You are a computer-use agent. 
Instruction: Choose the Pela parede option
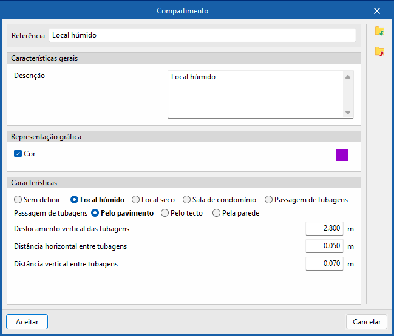pyautogui.click(x=216, y=213)
